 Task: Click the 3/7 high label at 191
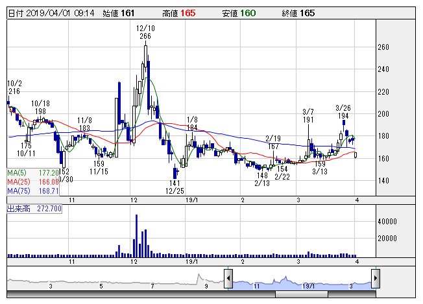(308, 115)
